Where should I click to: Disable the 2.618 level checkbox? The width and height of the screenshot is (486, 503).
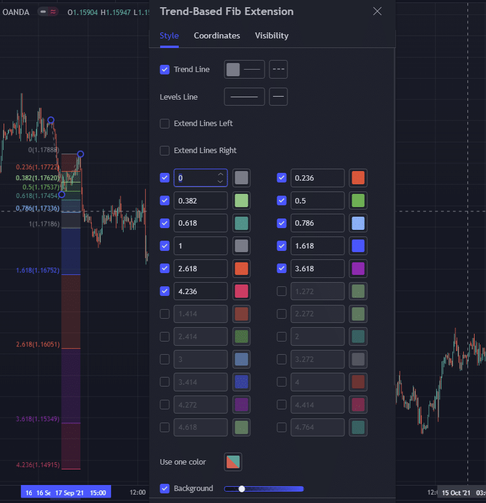coord(165,268)
